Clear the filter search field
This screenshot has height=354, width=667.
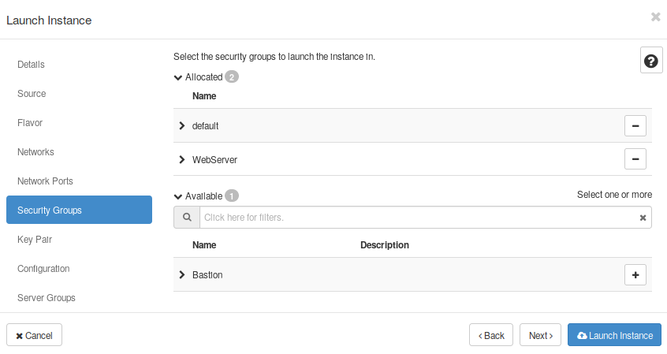coord(643,218)
